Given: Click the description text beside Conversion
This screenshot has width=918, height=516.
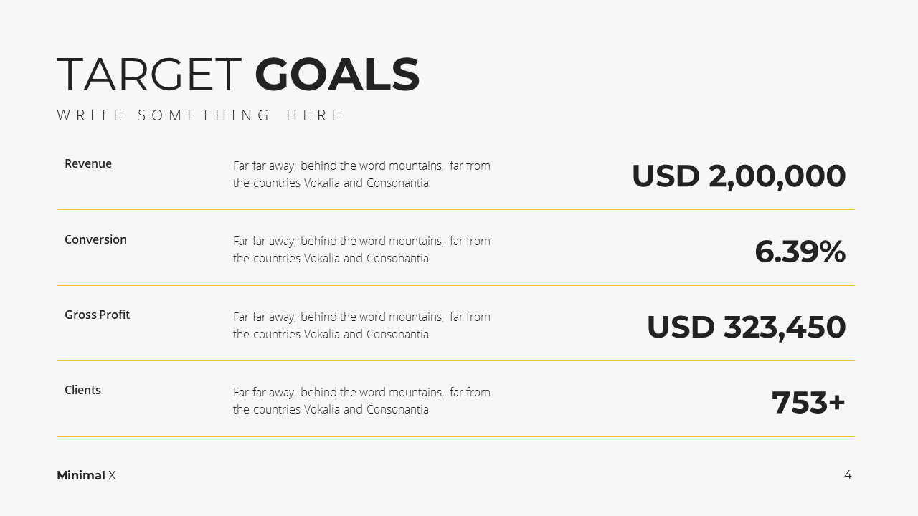Looking at the screenshot, I should click(x=361, y=249).
